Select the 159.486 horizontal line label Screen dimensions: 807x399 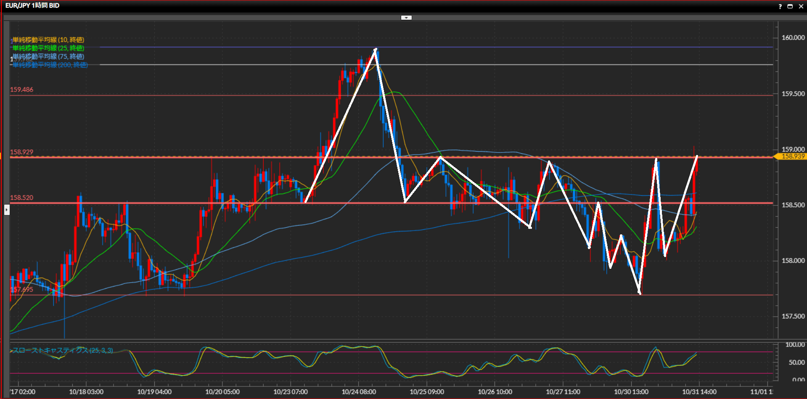(x=21, y=89)
